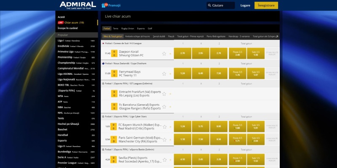Pick FC Twenty 11 win odds 7.50
Screen dimensions: 337x168
click(219, 73)
